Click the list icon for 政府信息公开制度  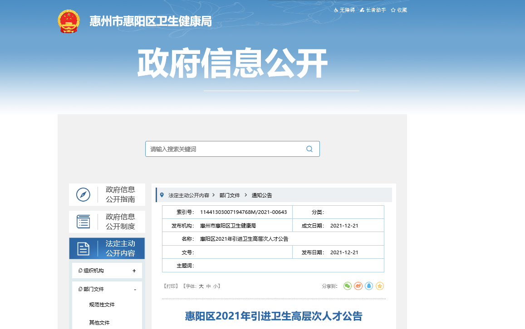83,222
